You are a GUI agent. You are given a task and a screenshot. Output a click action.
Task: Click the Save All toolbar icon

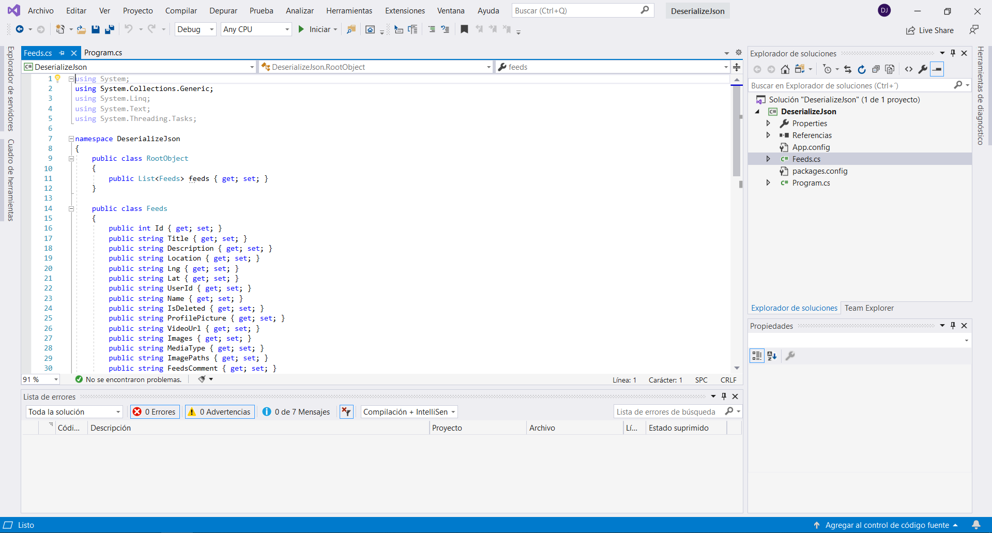(x=110, y=29)
